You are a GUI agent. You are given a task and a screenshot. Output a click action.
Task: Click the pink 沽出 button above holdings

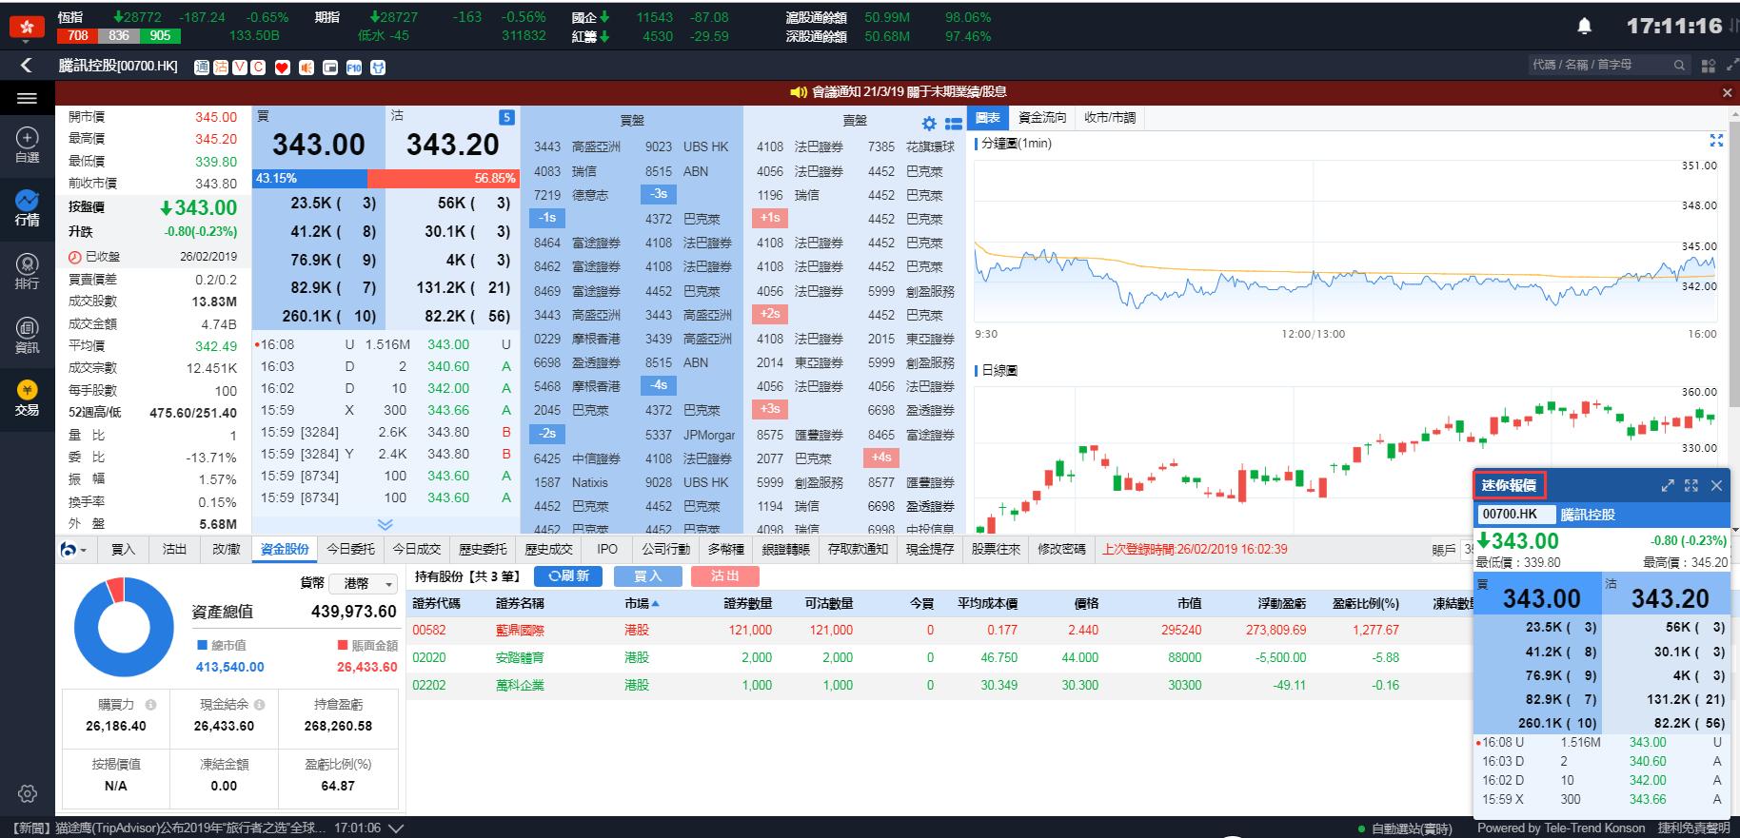725,575
